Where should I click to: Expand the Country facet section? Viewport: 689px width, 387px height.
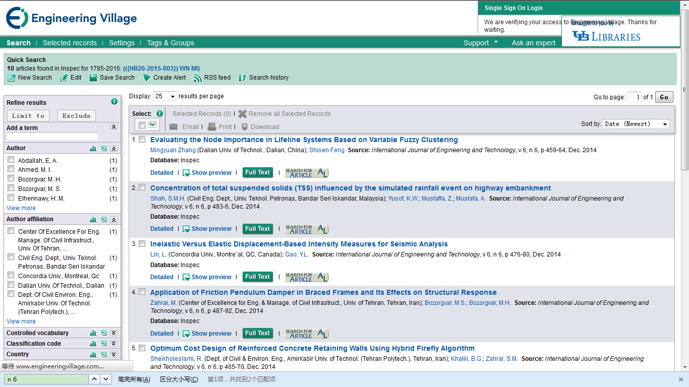(x=114, y=354)
